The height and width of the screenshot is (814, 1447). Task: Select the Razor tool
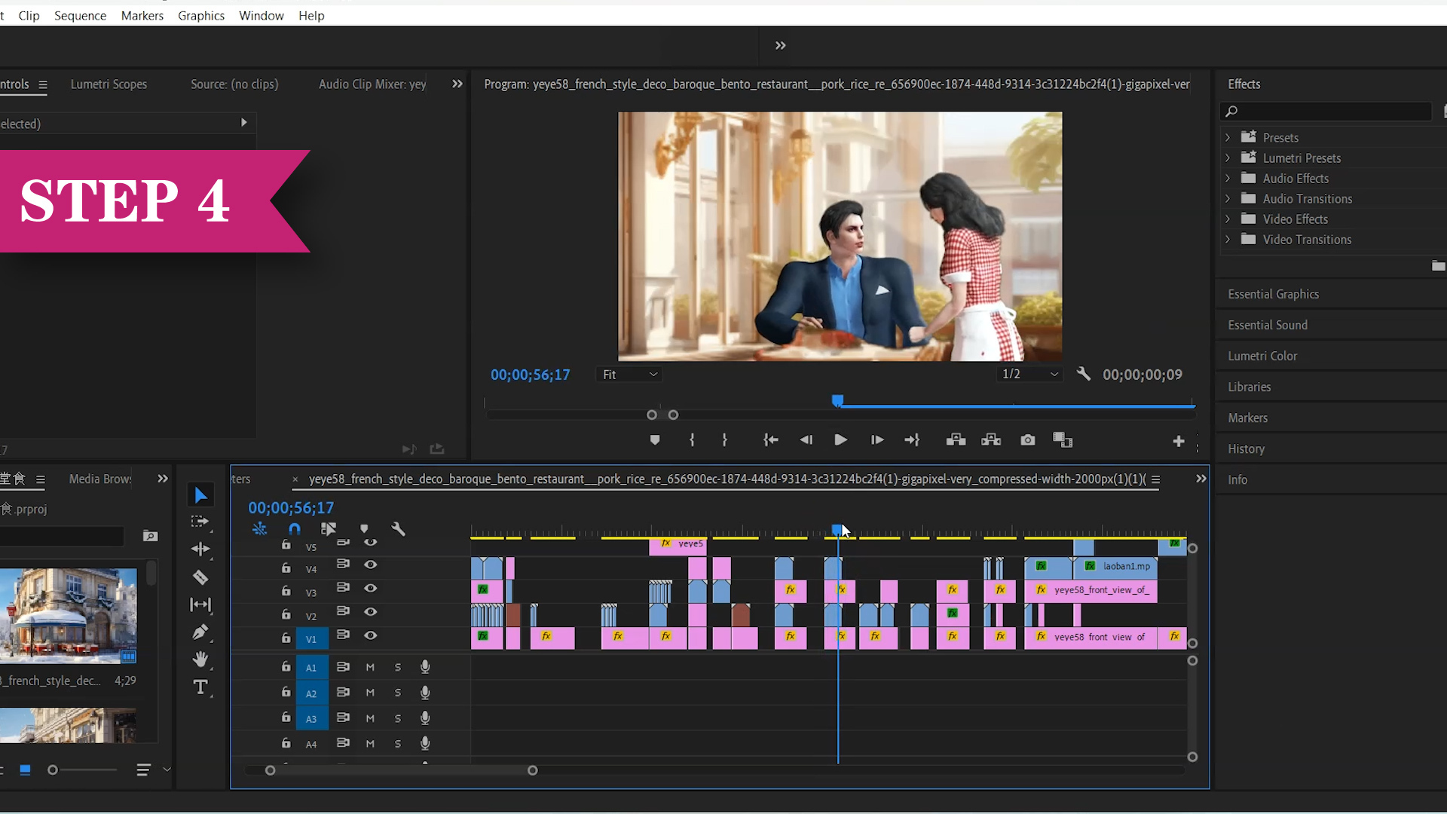point(200,577)
